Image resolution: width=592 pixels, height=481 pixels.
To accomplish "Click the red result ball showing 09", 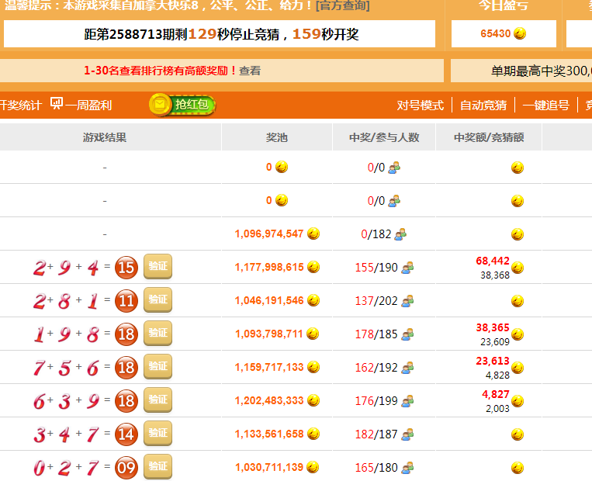I will click(x=126, y=468).
